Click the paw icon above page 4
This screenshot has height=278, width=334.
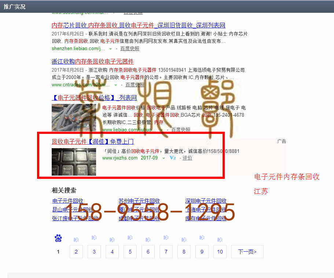click(x=112, y=240)
